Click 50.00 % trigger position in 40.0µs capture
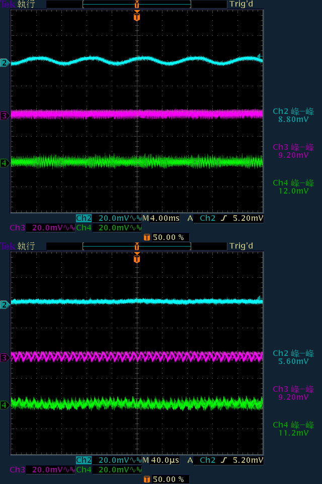This screenshot has width=322, height=484. 168,479
